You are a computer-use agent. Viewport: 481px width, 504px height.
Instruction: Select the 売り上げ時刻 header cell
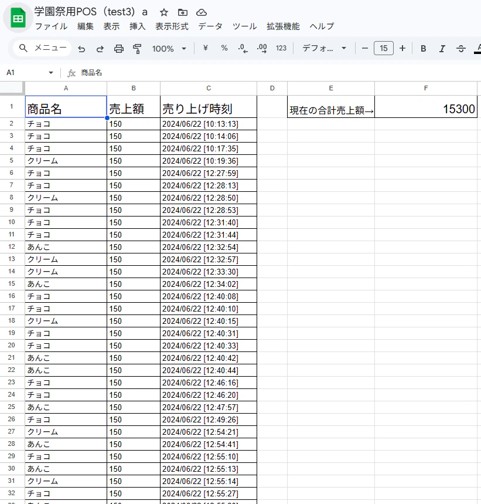coord(209,107)
